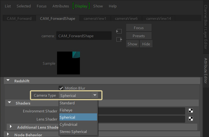This screenshot has height=137, width=209.
Task: Open the CAM_Forward tab
Action: click(x=19, y=18)
